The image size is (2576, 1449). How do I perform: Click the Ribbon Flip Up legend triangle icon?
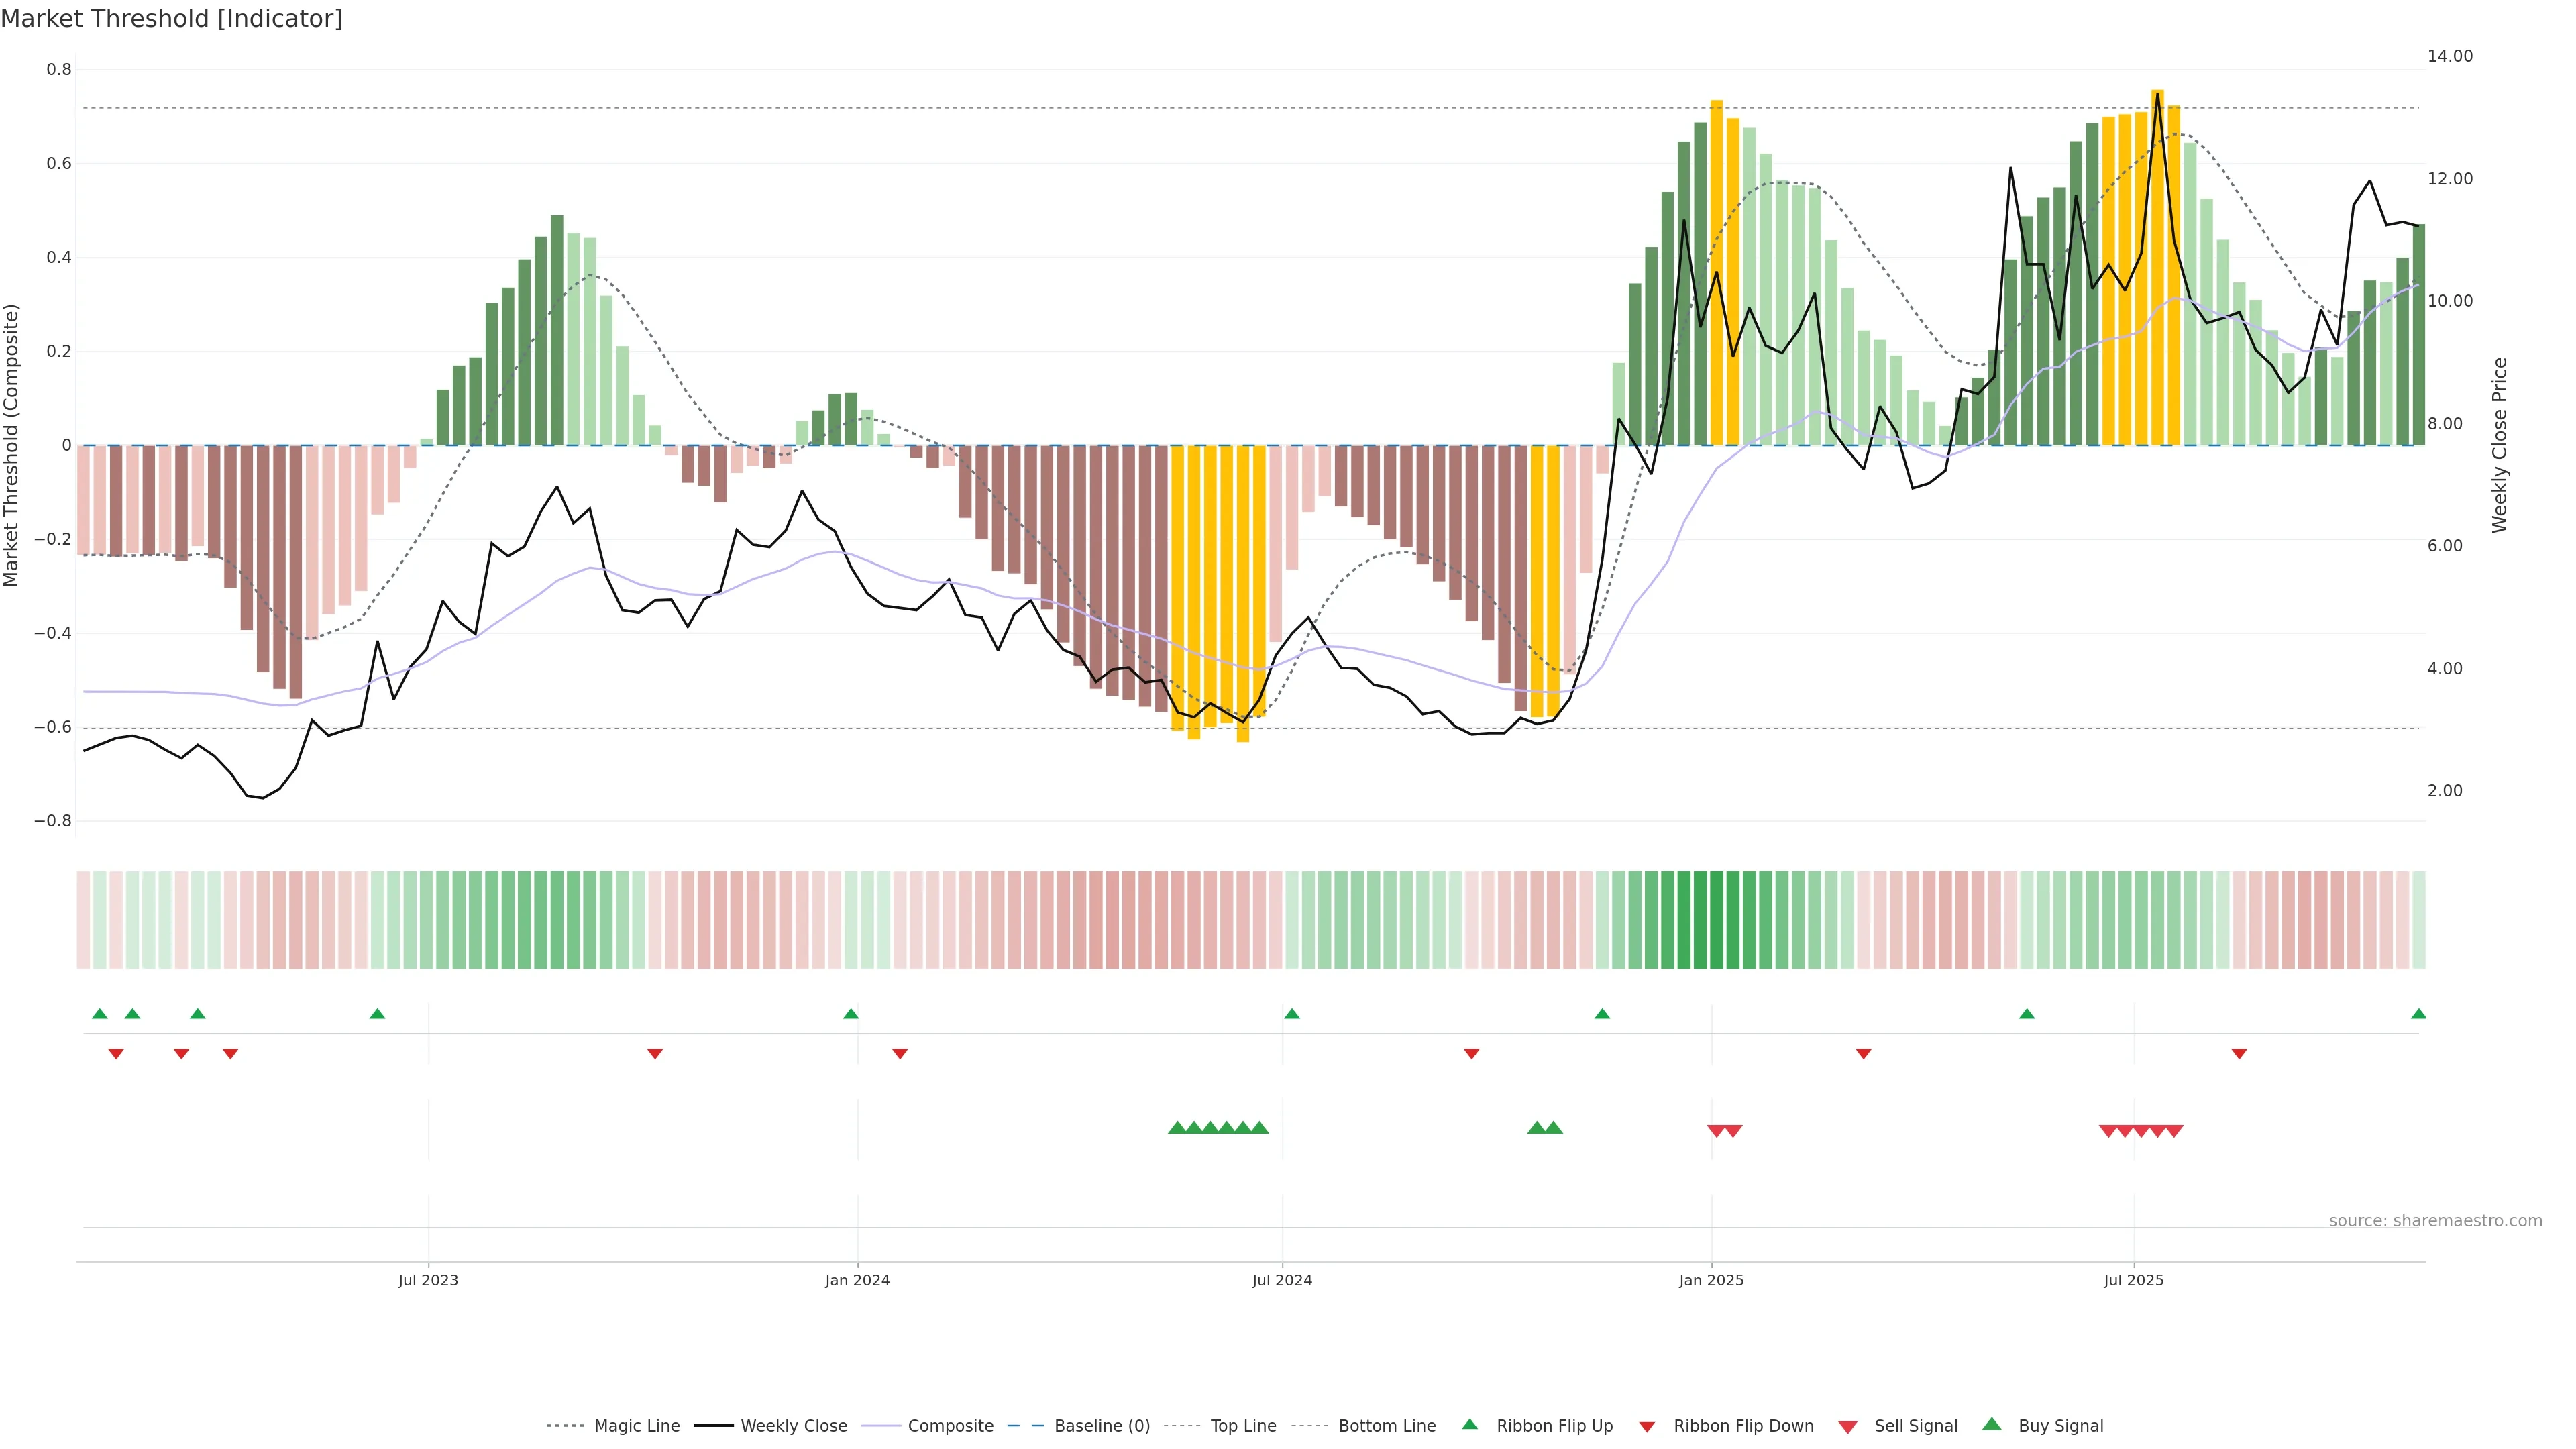tap(1469, 1424)
